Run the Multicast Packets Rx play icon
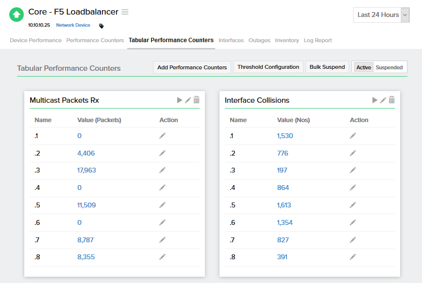Screen dimensions: 422x283 pos(180,100)
